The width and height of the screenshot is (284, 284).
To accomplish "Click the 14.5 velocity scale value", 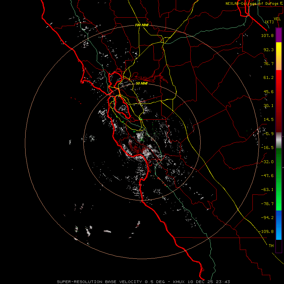I will click(x=269, y=120).
